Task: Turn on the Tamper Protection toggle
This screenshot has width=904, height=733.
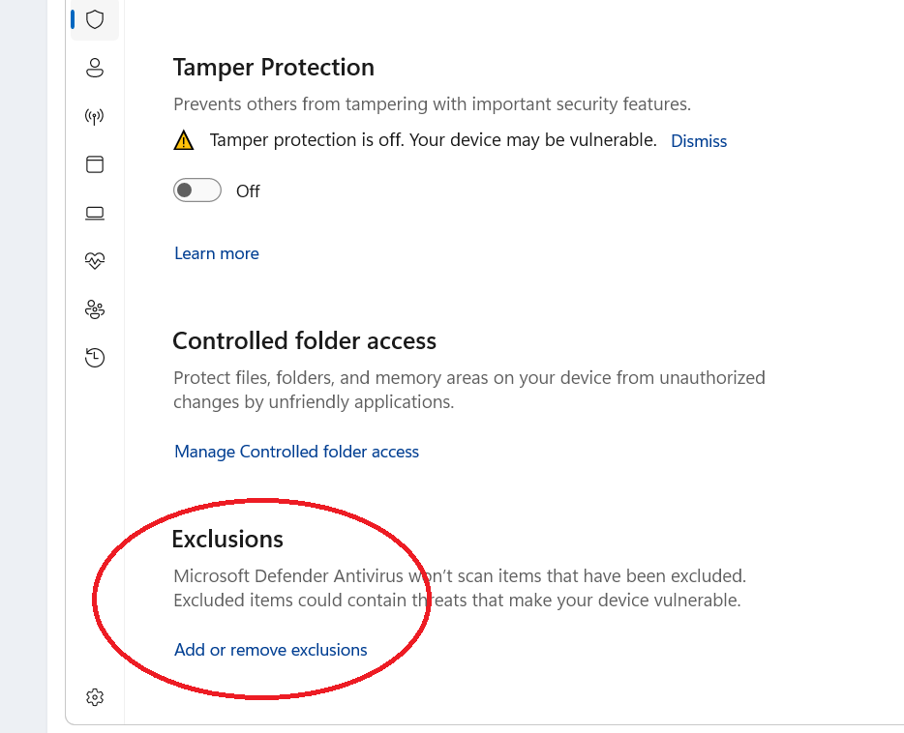Action: tap(197, 191)
